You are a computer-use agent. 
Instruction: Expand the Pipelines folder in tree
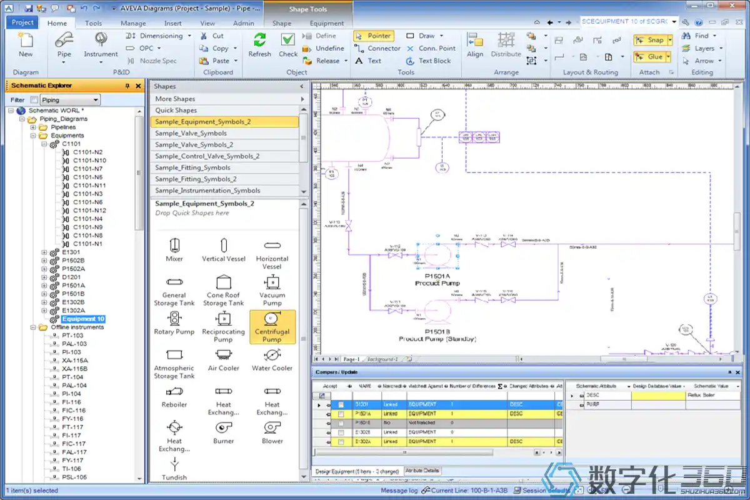tap(34, 127)
